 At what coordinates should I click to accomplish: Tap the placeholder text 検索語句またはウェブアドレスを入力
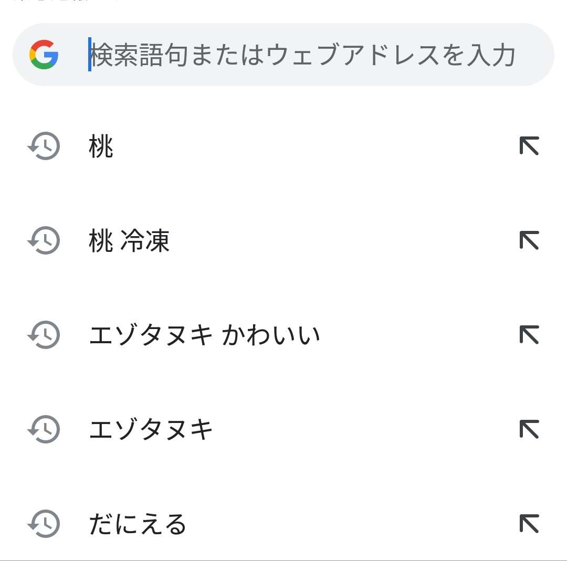(303, 54)
